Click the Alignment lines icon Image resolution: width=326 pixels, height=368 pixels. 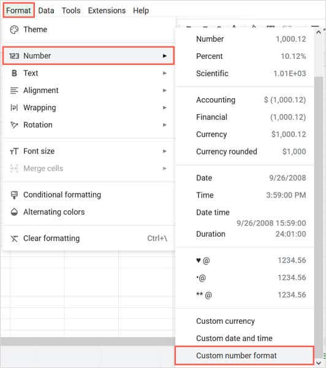[14, 90]
